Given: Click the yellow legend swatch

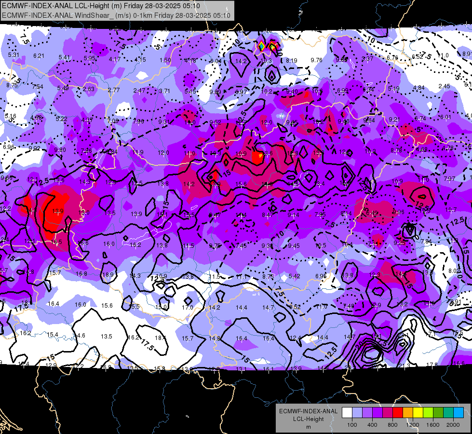Looking at the screenshot, I should coord(418,413).
